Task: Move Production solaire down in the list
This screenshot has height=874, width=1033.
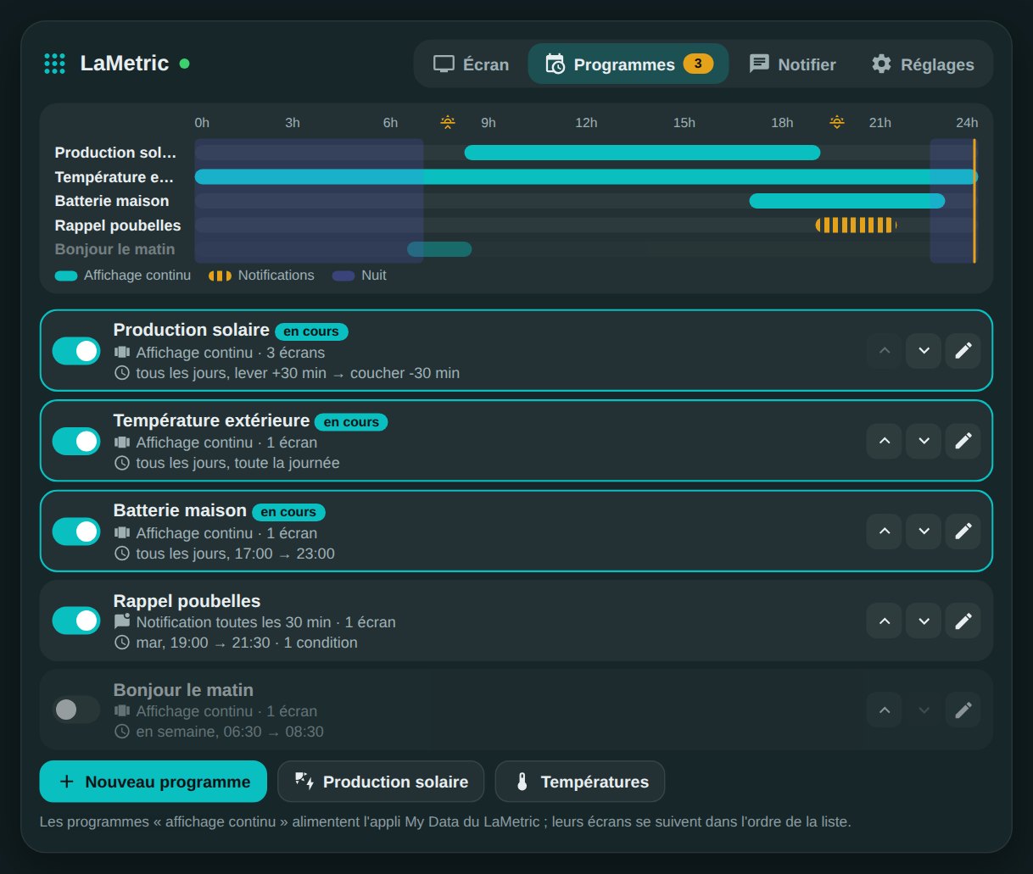Action: click(924, 351)
